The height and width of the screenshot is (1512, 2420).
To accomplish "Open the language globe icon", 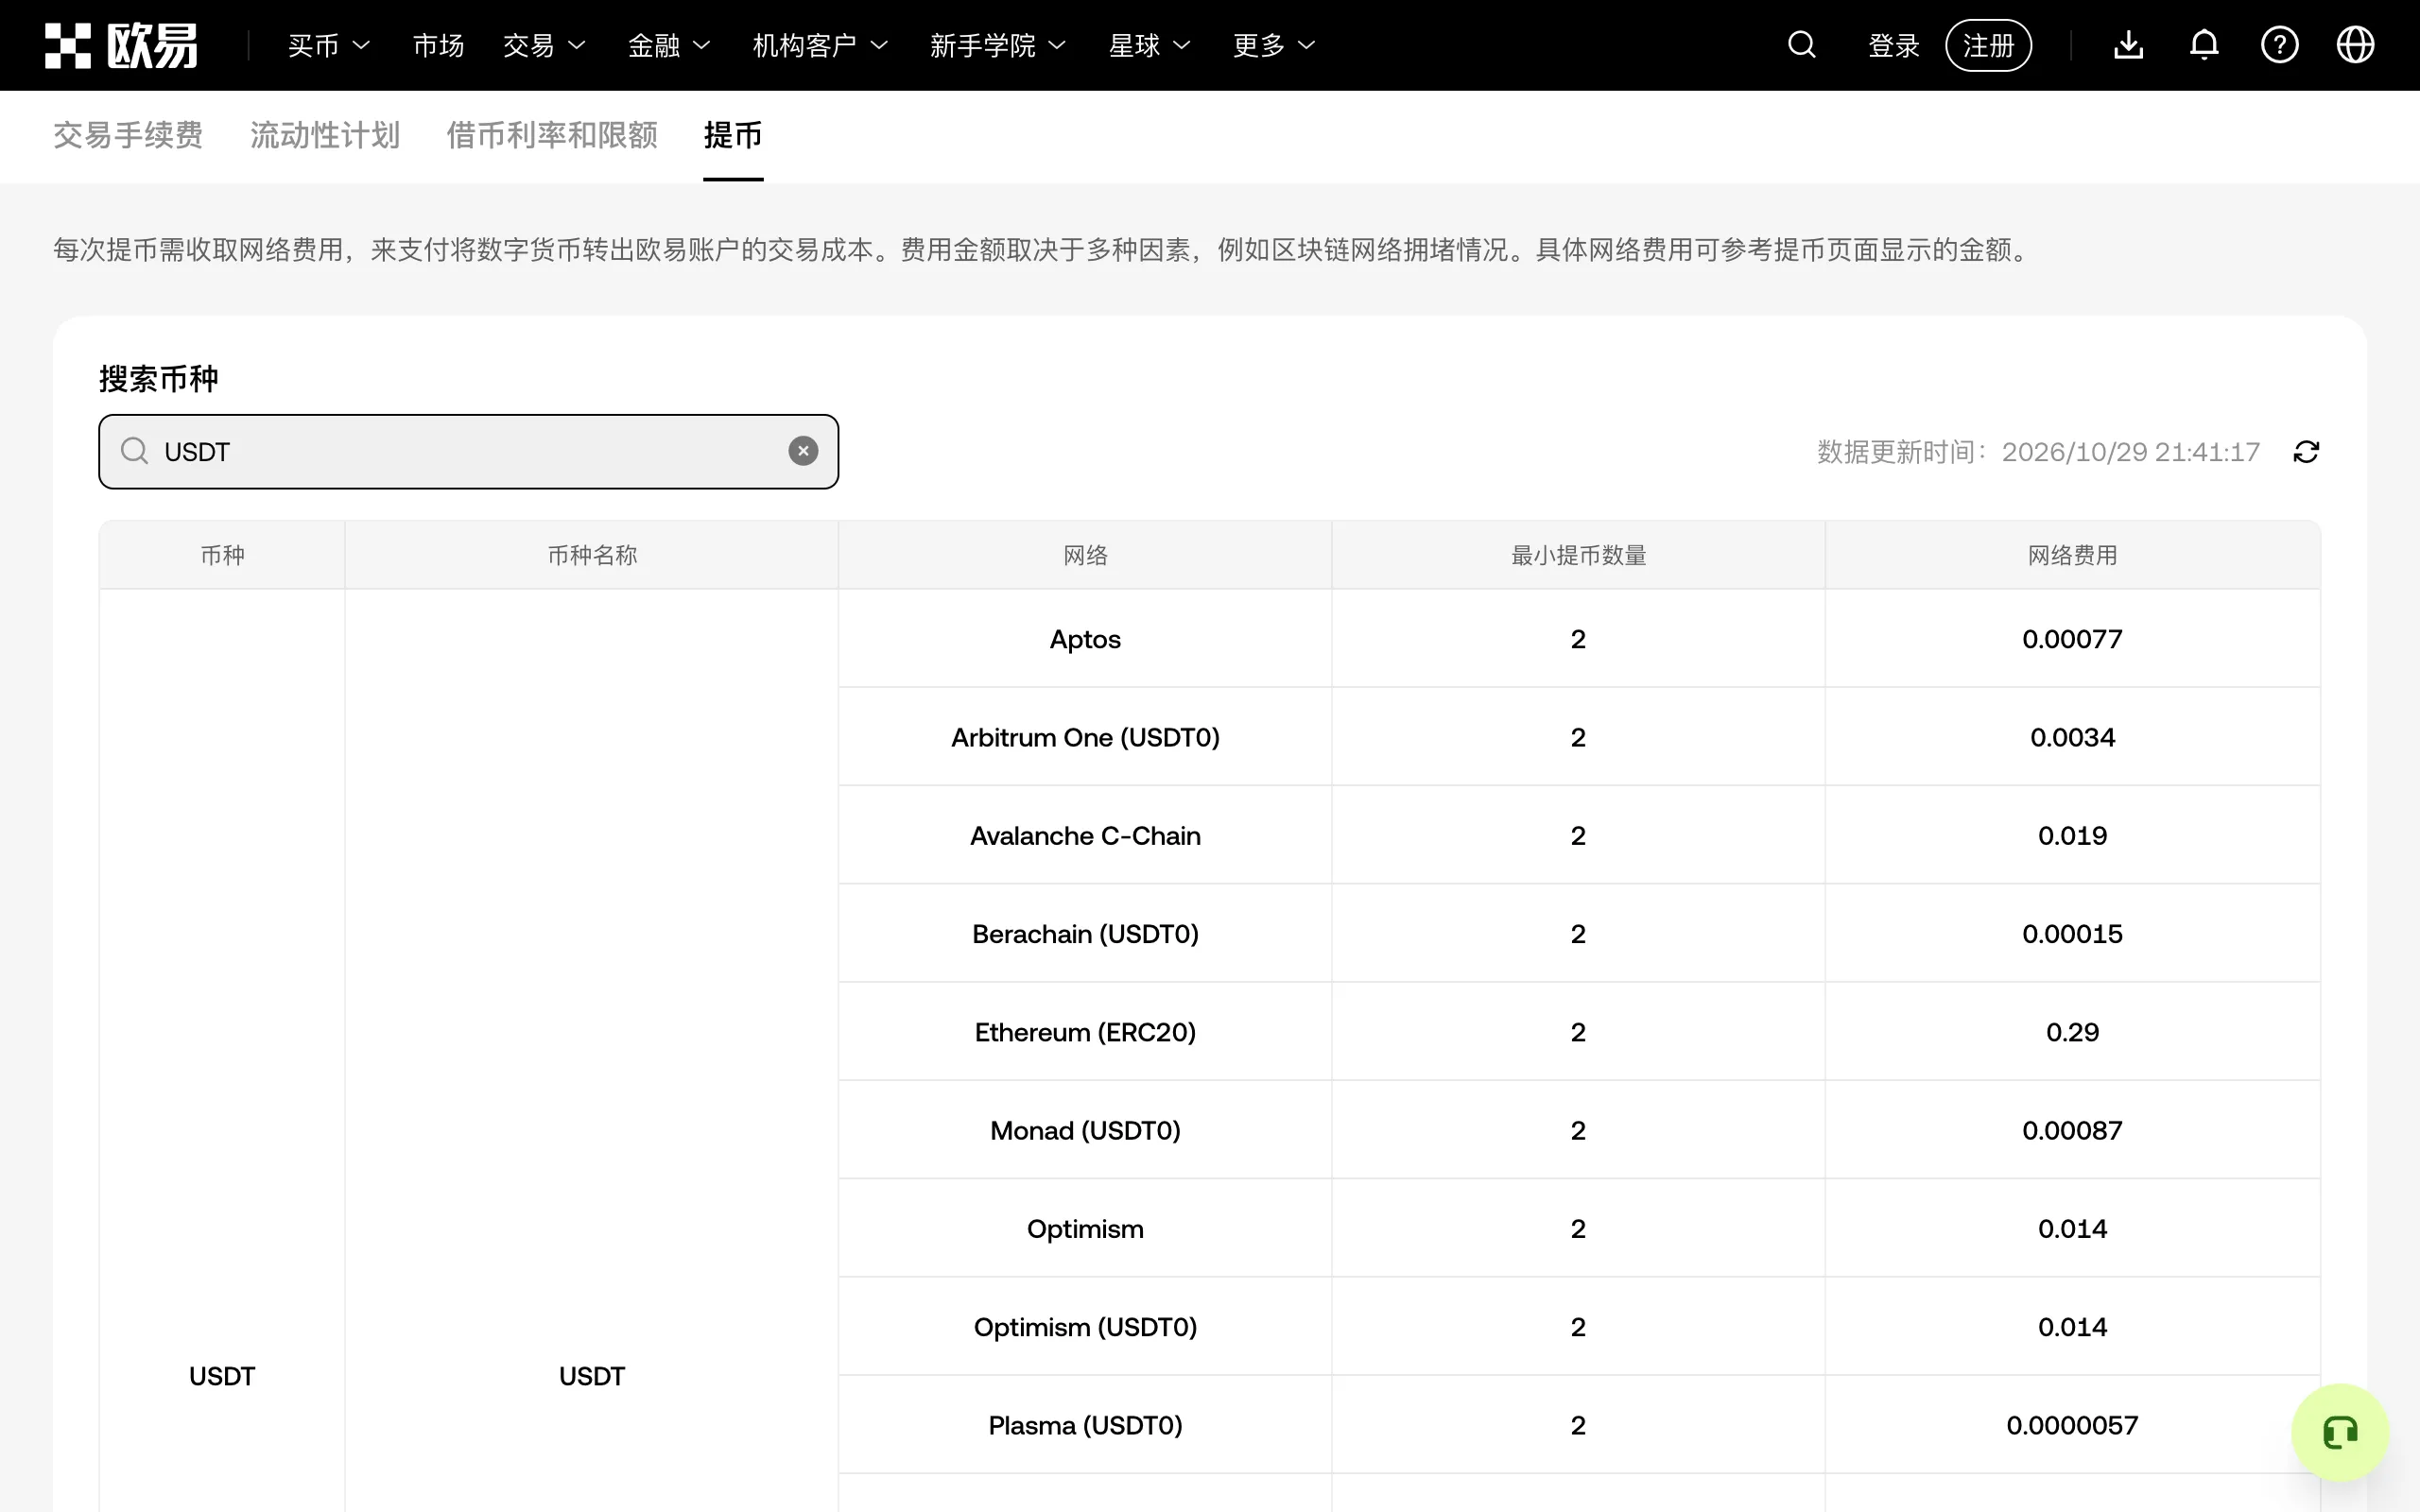I will 2355,45.
